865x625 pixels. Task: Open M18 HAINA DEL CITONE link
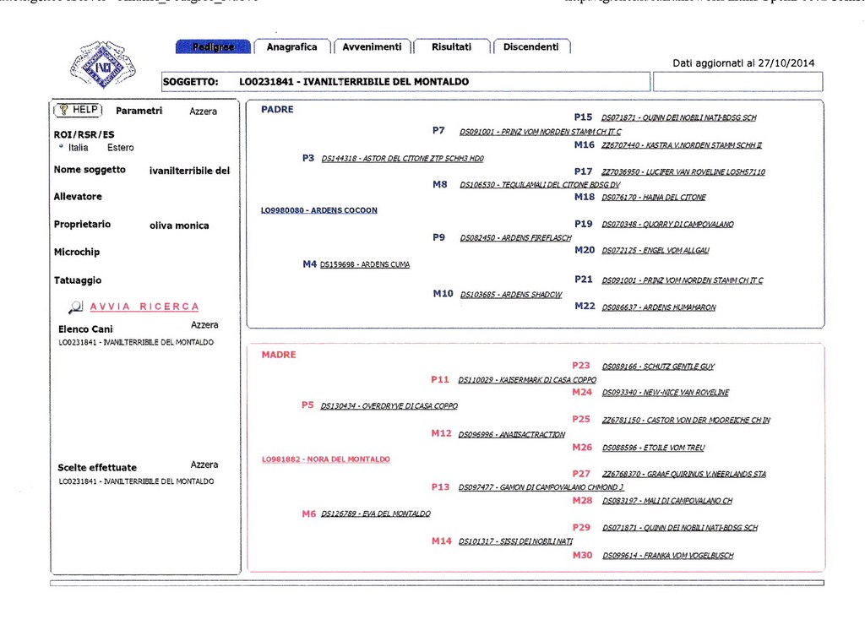coord(654,198)
